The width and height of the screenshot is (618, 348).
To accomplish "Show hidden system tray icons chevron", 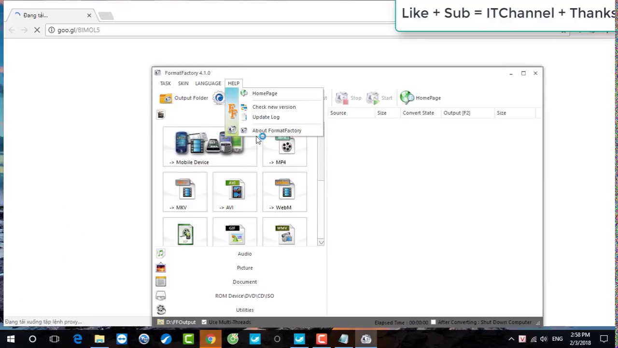I will coord(511,339).
